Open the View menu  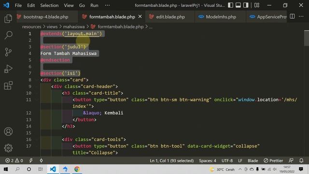point(69,5)
